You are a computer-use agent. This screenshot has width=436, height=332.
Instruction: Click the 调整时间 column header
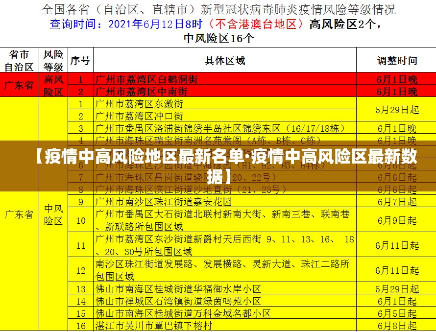coord(397,61)
